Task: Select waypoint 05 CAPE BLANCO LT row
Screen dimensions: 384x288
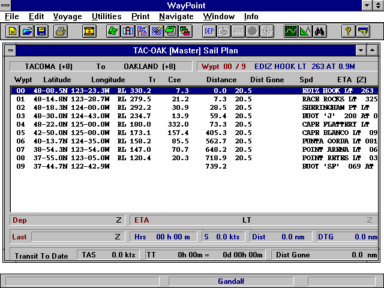Action: 194,133
